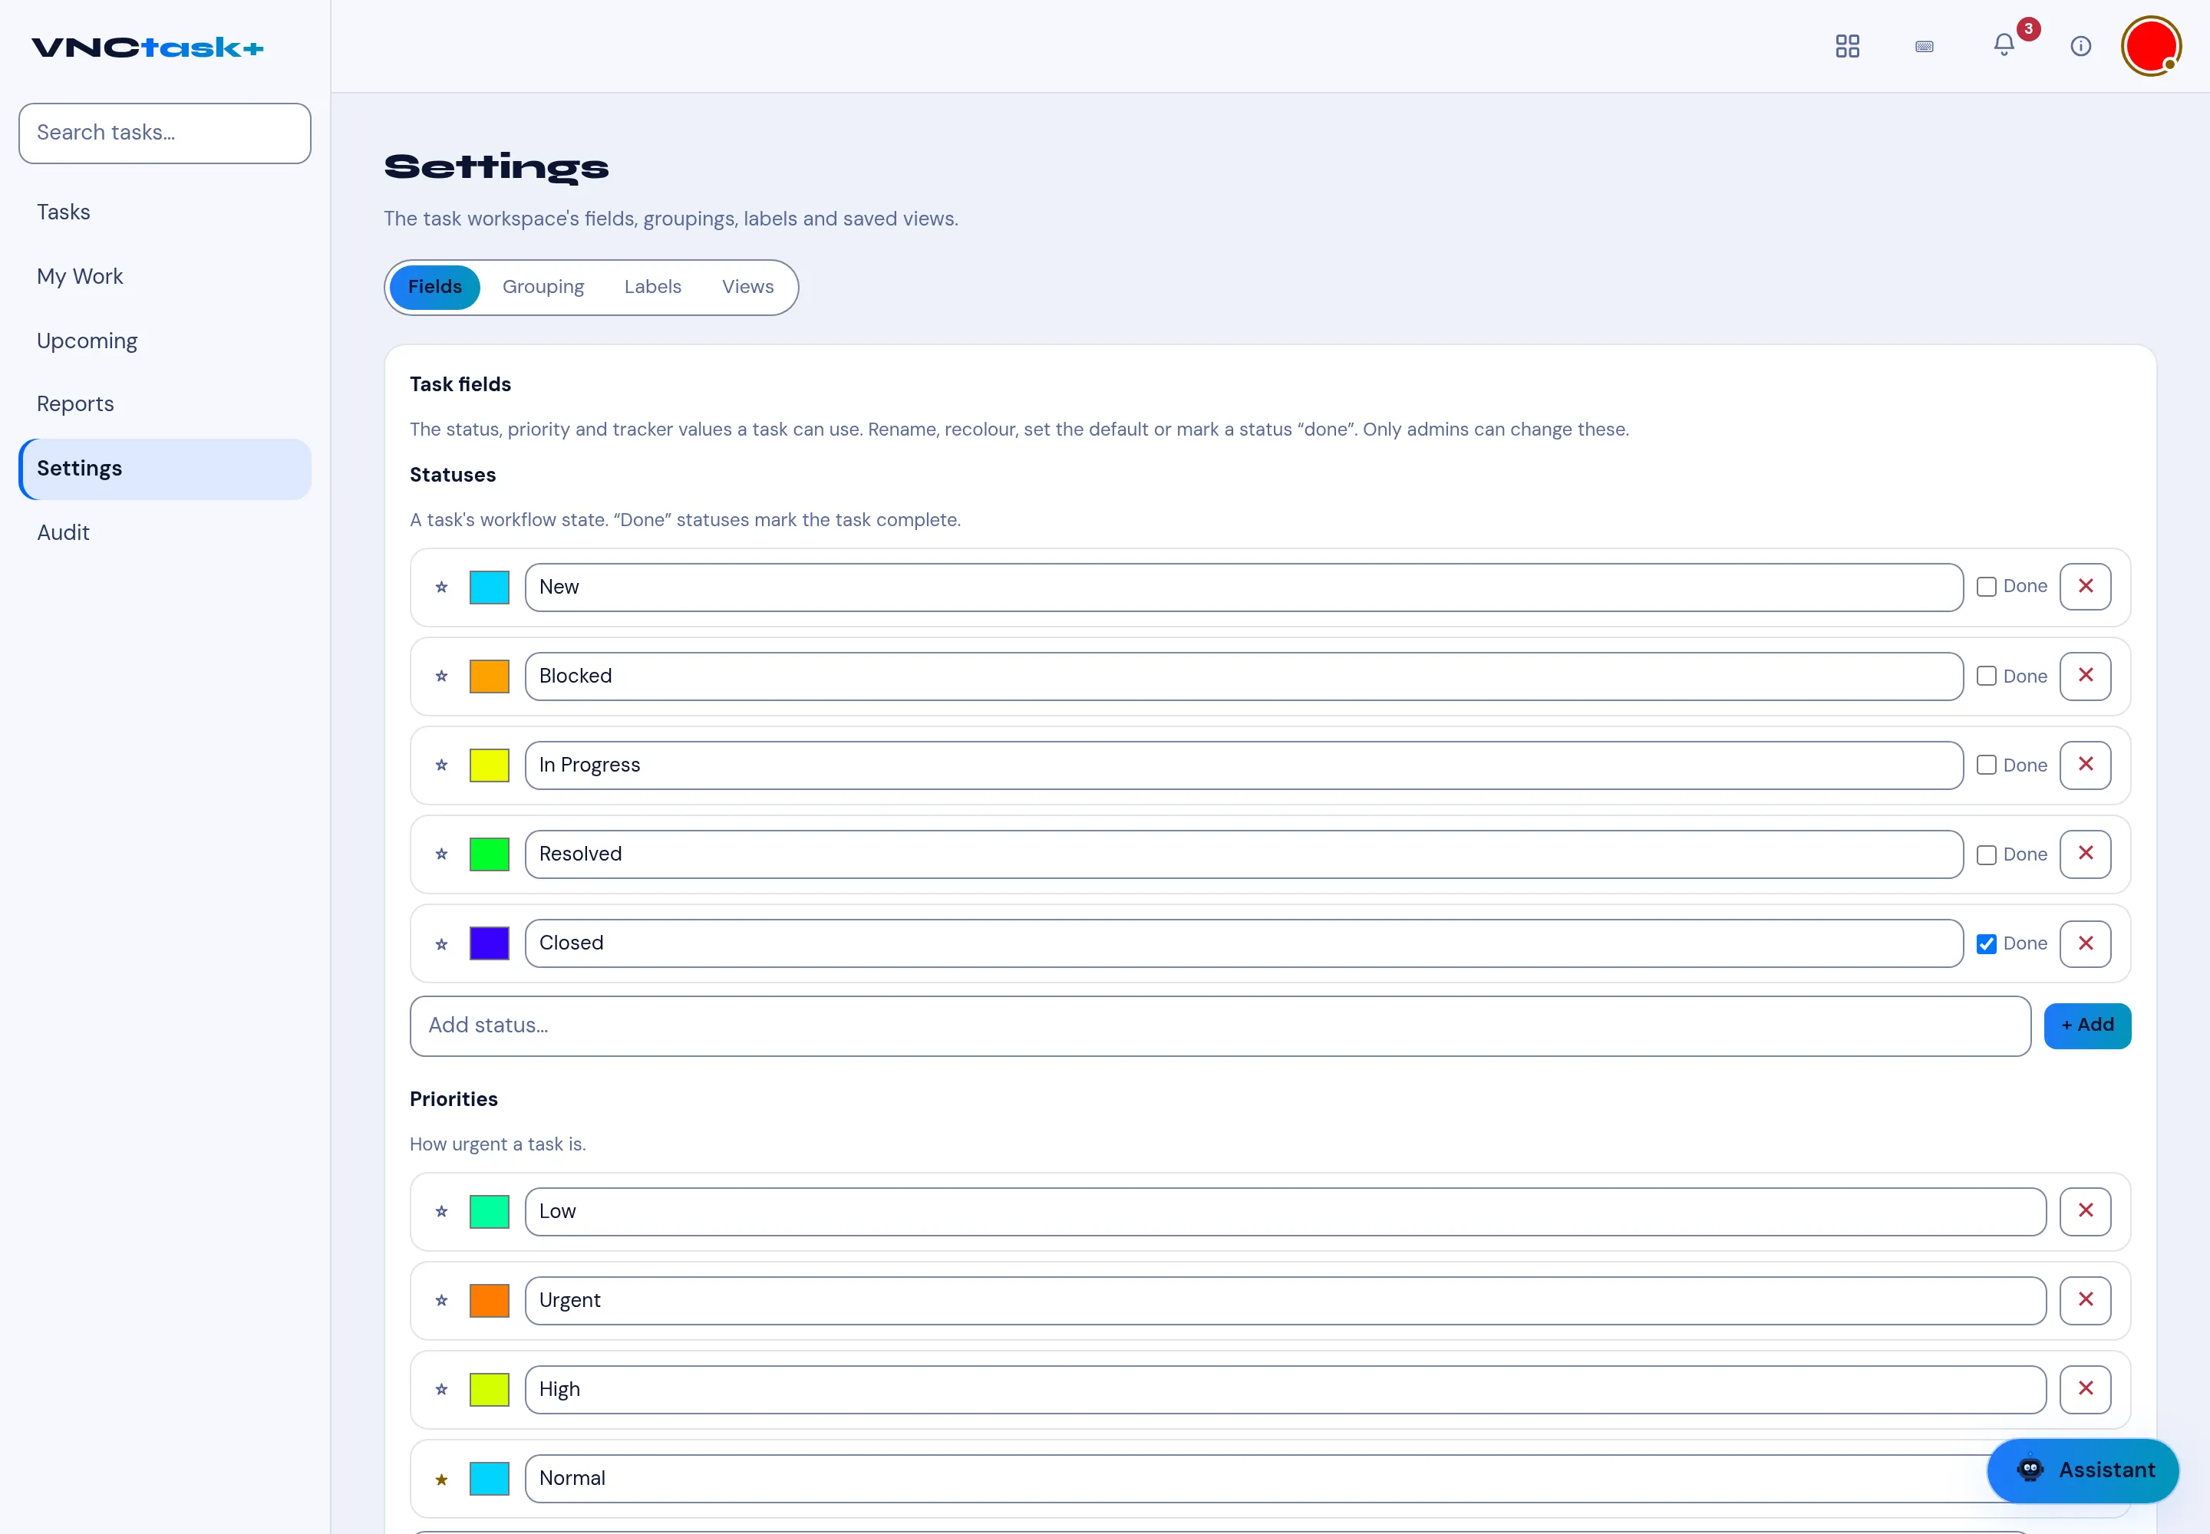
Task: Change the Low priority color swatch
Action: tap(490, 1211)
